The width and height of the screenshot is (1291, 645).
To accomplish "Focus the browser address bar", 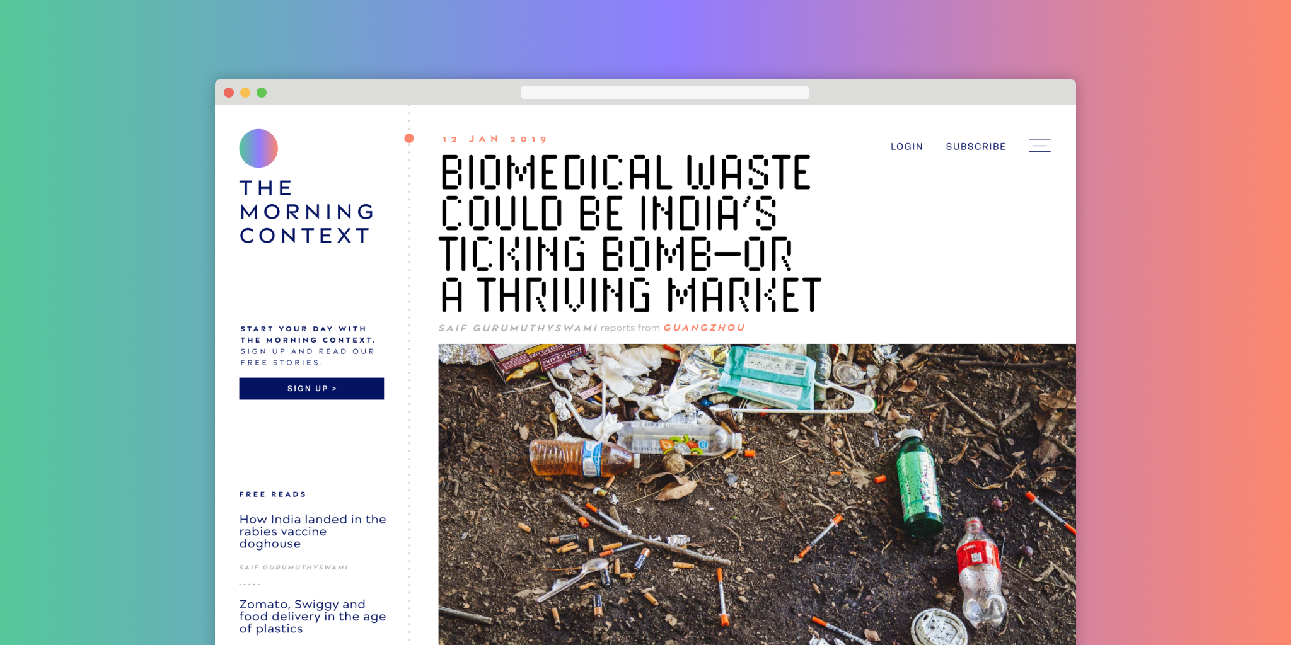I will click(x=665, y=93).
